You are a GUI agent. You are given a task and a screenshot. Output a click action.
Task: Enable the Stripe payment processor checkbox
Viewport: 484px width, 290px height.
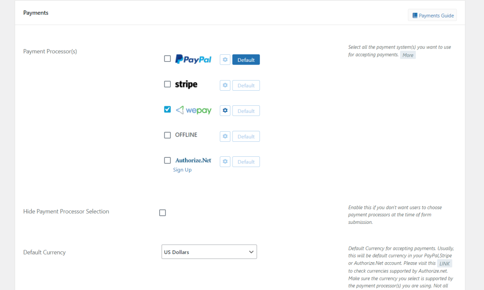[x=167, y=84]
